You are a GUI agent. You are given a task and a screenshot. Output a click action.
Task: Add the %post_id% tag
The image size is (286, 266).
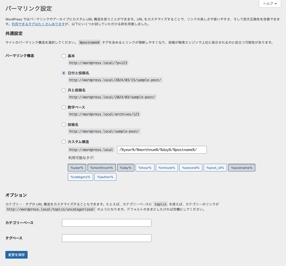215,168
